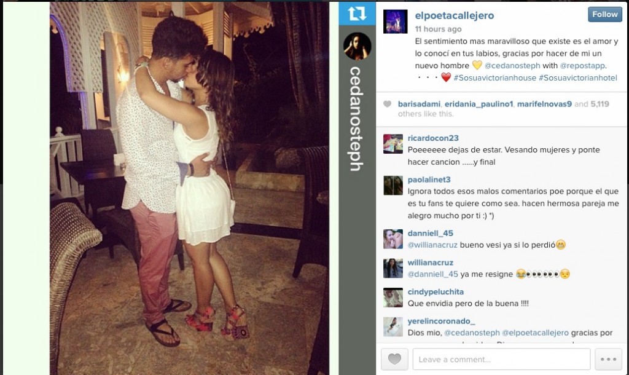Viewport: 629px width, 375px height.
Task: Open the elpoetacallejero username link
Action: coord(454,15)
